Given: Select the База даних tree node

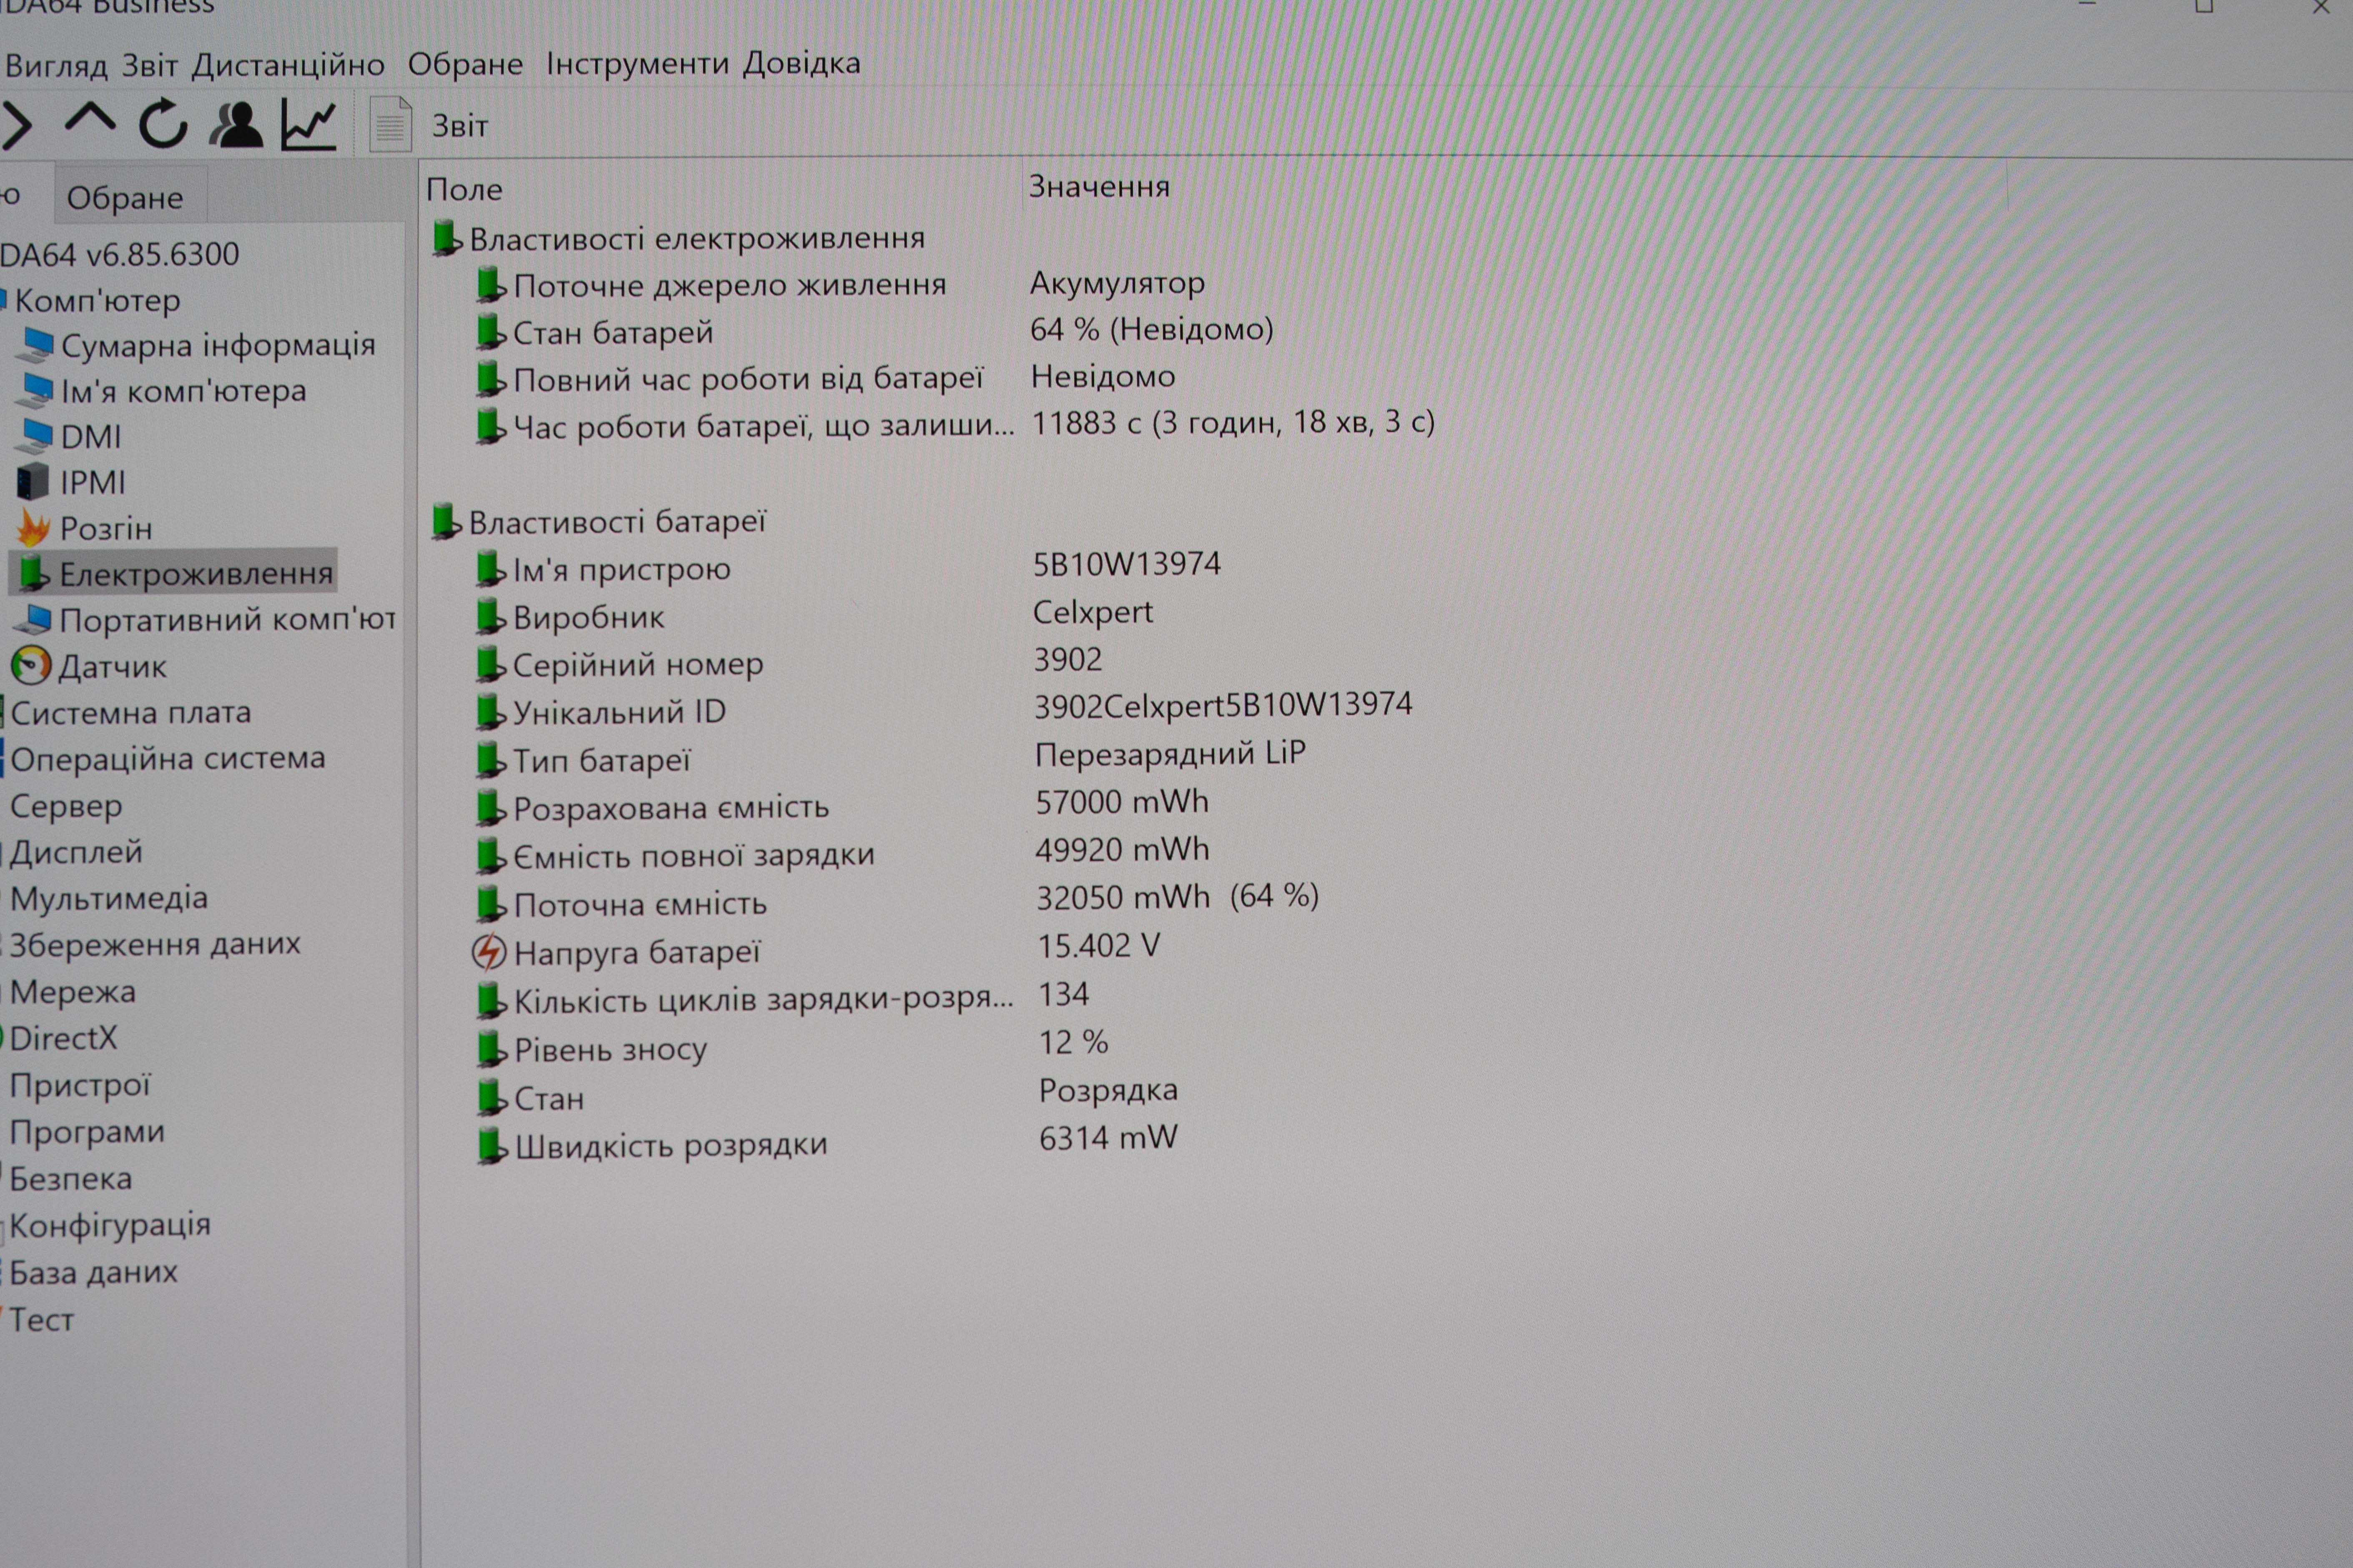Looking at the screenshot, I should [93, 1272].
